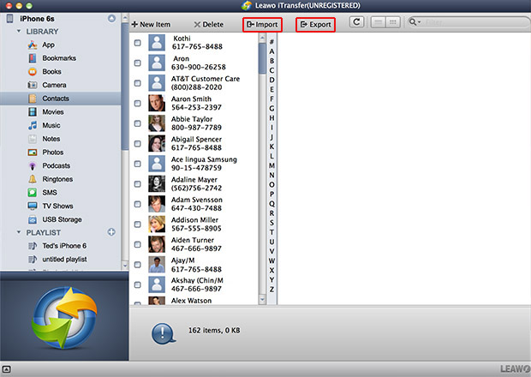Add a new playlist with plus icon

tap(111, 232)
